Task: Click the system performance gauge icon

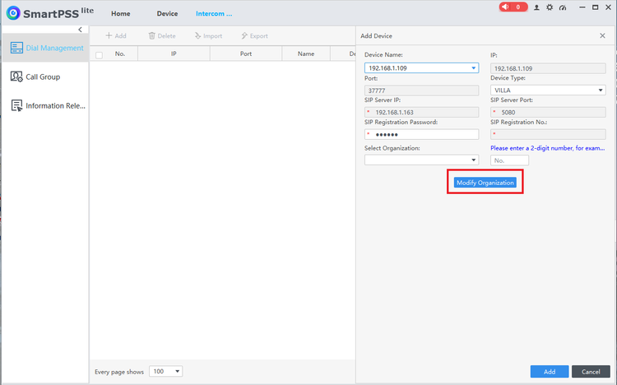Action: (x=562, y=7)
